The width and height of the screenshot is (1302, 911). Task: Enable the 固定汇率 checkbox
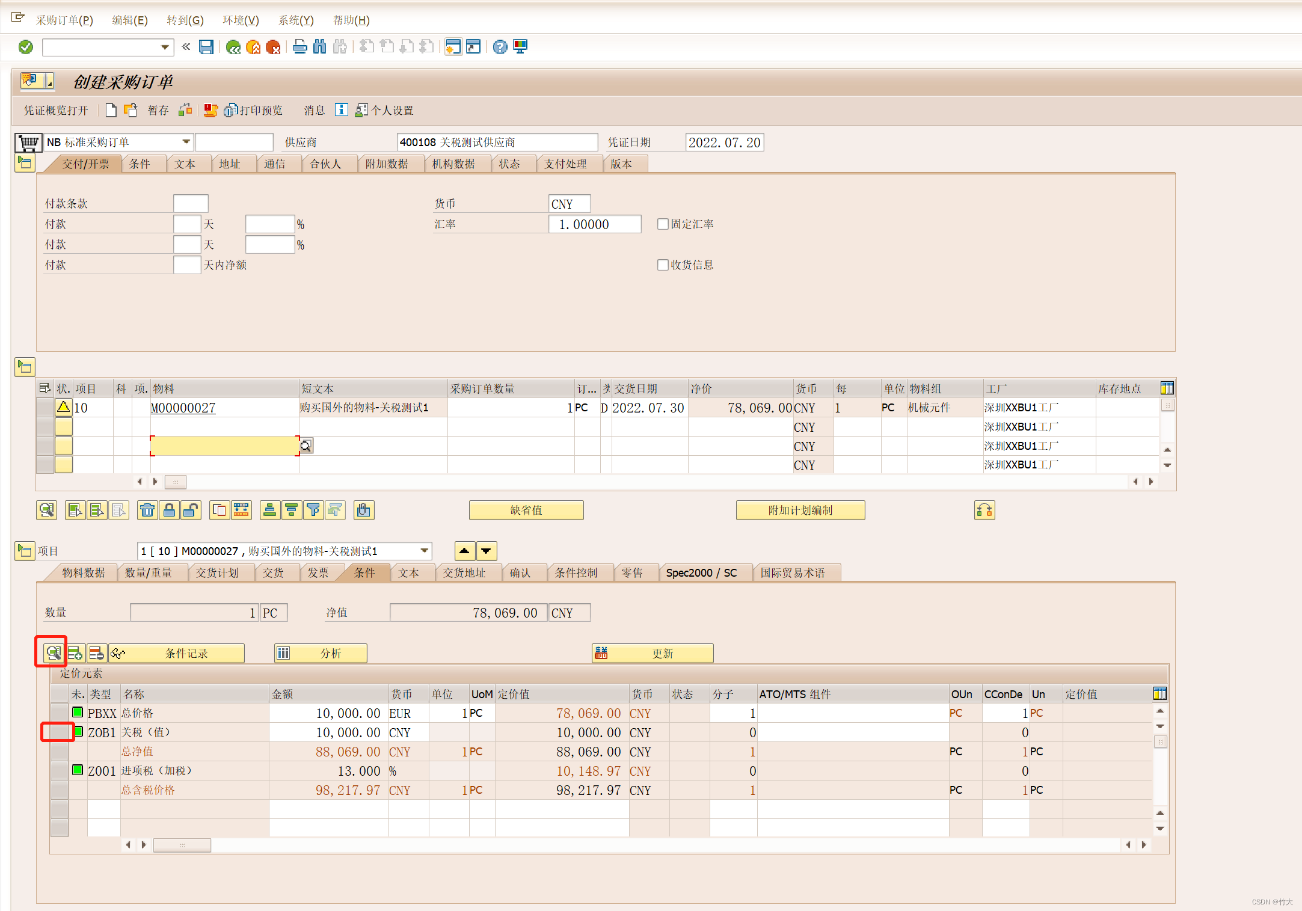coord(663,224)
